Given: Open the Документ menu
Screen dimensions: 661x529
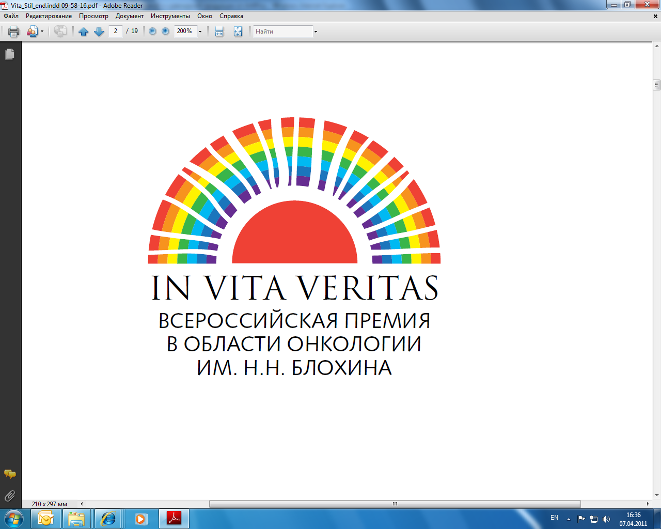Looking at the screenshot, I should click(x=130, y=16).
